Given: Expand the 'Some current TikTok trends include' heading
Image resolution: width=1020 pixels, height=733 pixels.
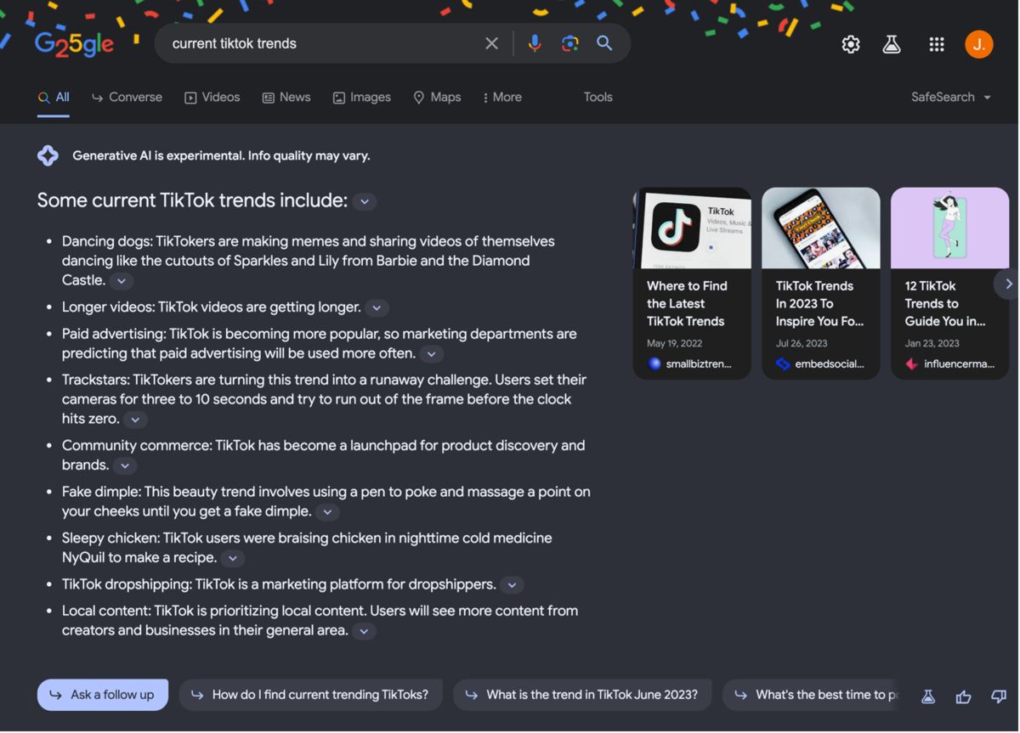Looking at the screenshot, I should [365, 201].
